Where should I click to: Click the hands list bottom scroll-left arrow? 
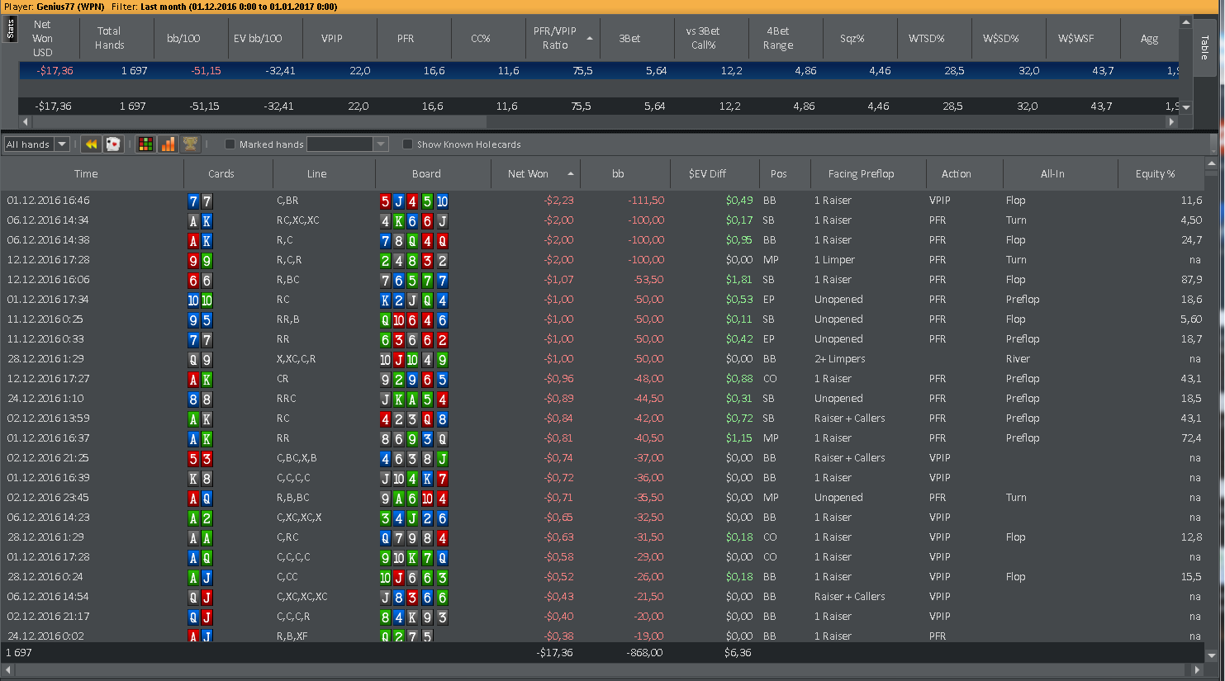click(x=7, y=669)
